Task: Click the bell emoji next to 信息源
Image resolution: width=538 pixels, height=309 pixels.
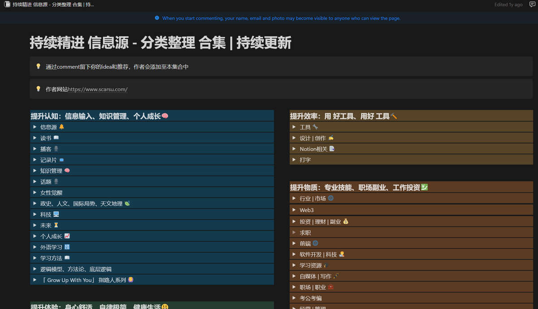Action: point(62,127)
